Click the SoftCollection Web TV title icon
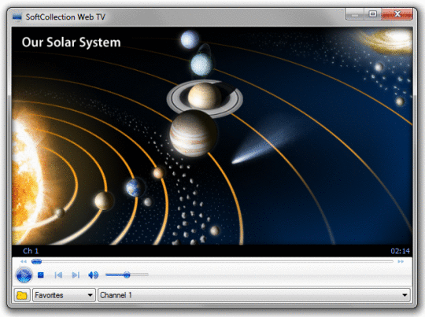Viewport: 425px width, 317px height. click(17, 17)
